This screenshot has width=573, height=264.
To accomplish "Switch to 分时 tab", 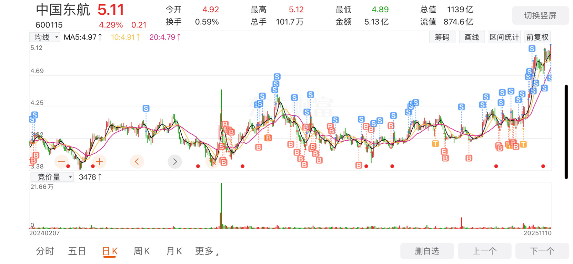I will pyautogui.click(x=45, y=251).
